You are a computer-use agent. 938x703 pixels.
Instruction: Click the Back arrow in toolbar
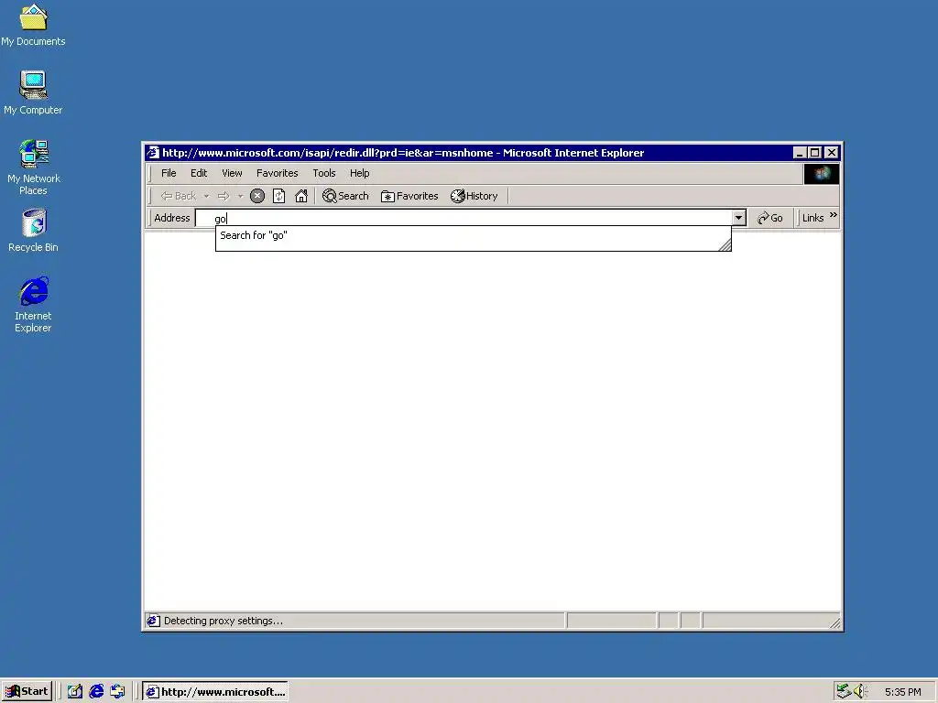click(x=178, y=196)
